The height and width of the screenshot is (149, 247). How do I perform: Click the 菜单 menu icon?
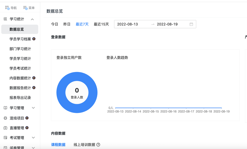coord(25,7)
